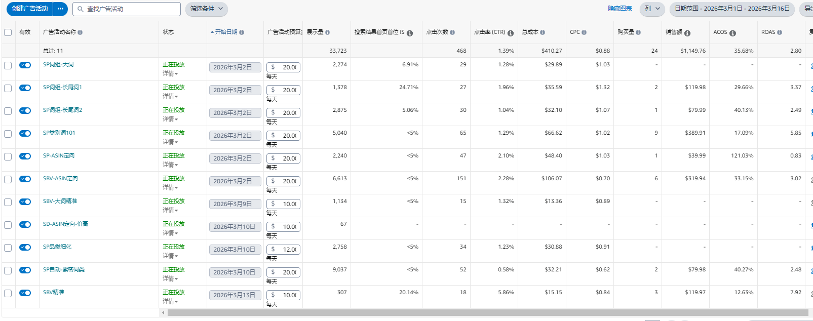Click info icon next to ACOS column
This screenshot has height=321, width=813.
tap(732, 33)
